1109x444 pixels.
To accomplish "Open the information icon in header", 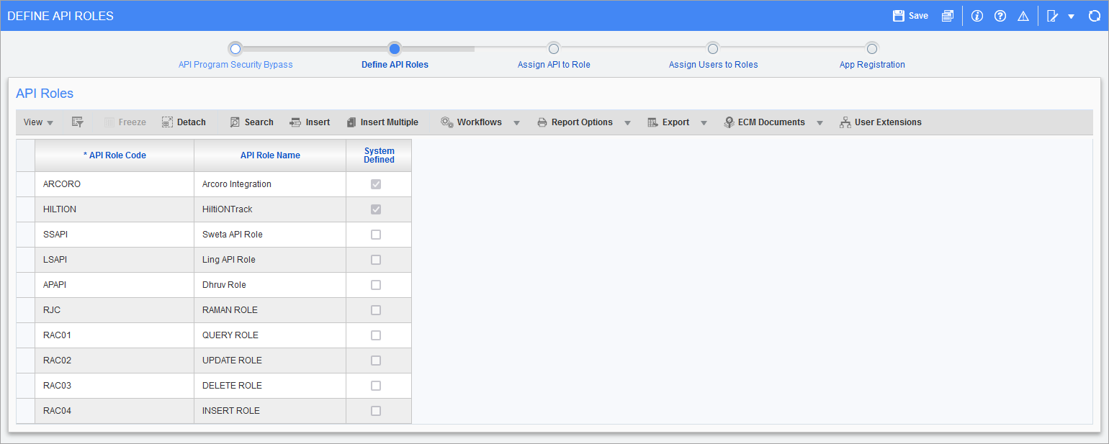I will point(977,16).
